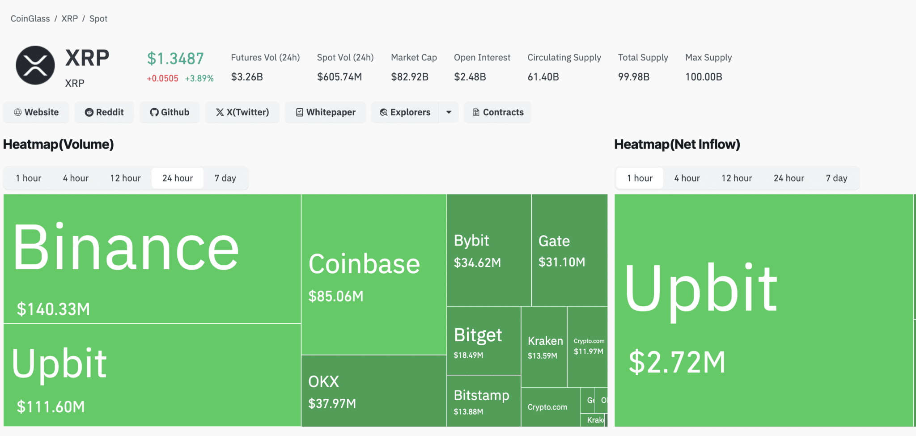Choose 12 hour for Net Inflow heatmap
The height and width of the screenshot is (436, 916).
pos(736,178)
